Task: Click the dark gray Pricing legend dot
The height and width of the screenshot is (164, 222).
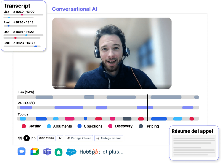Action: 141,126
